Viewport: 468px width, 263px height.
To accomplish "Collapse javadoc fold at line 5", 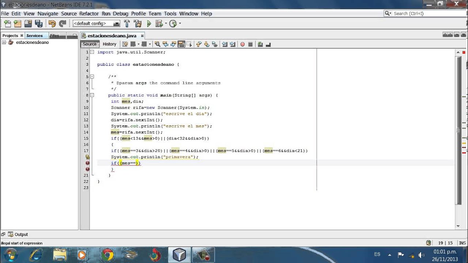I will click(92, 77).
